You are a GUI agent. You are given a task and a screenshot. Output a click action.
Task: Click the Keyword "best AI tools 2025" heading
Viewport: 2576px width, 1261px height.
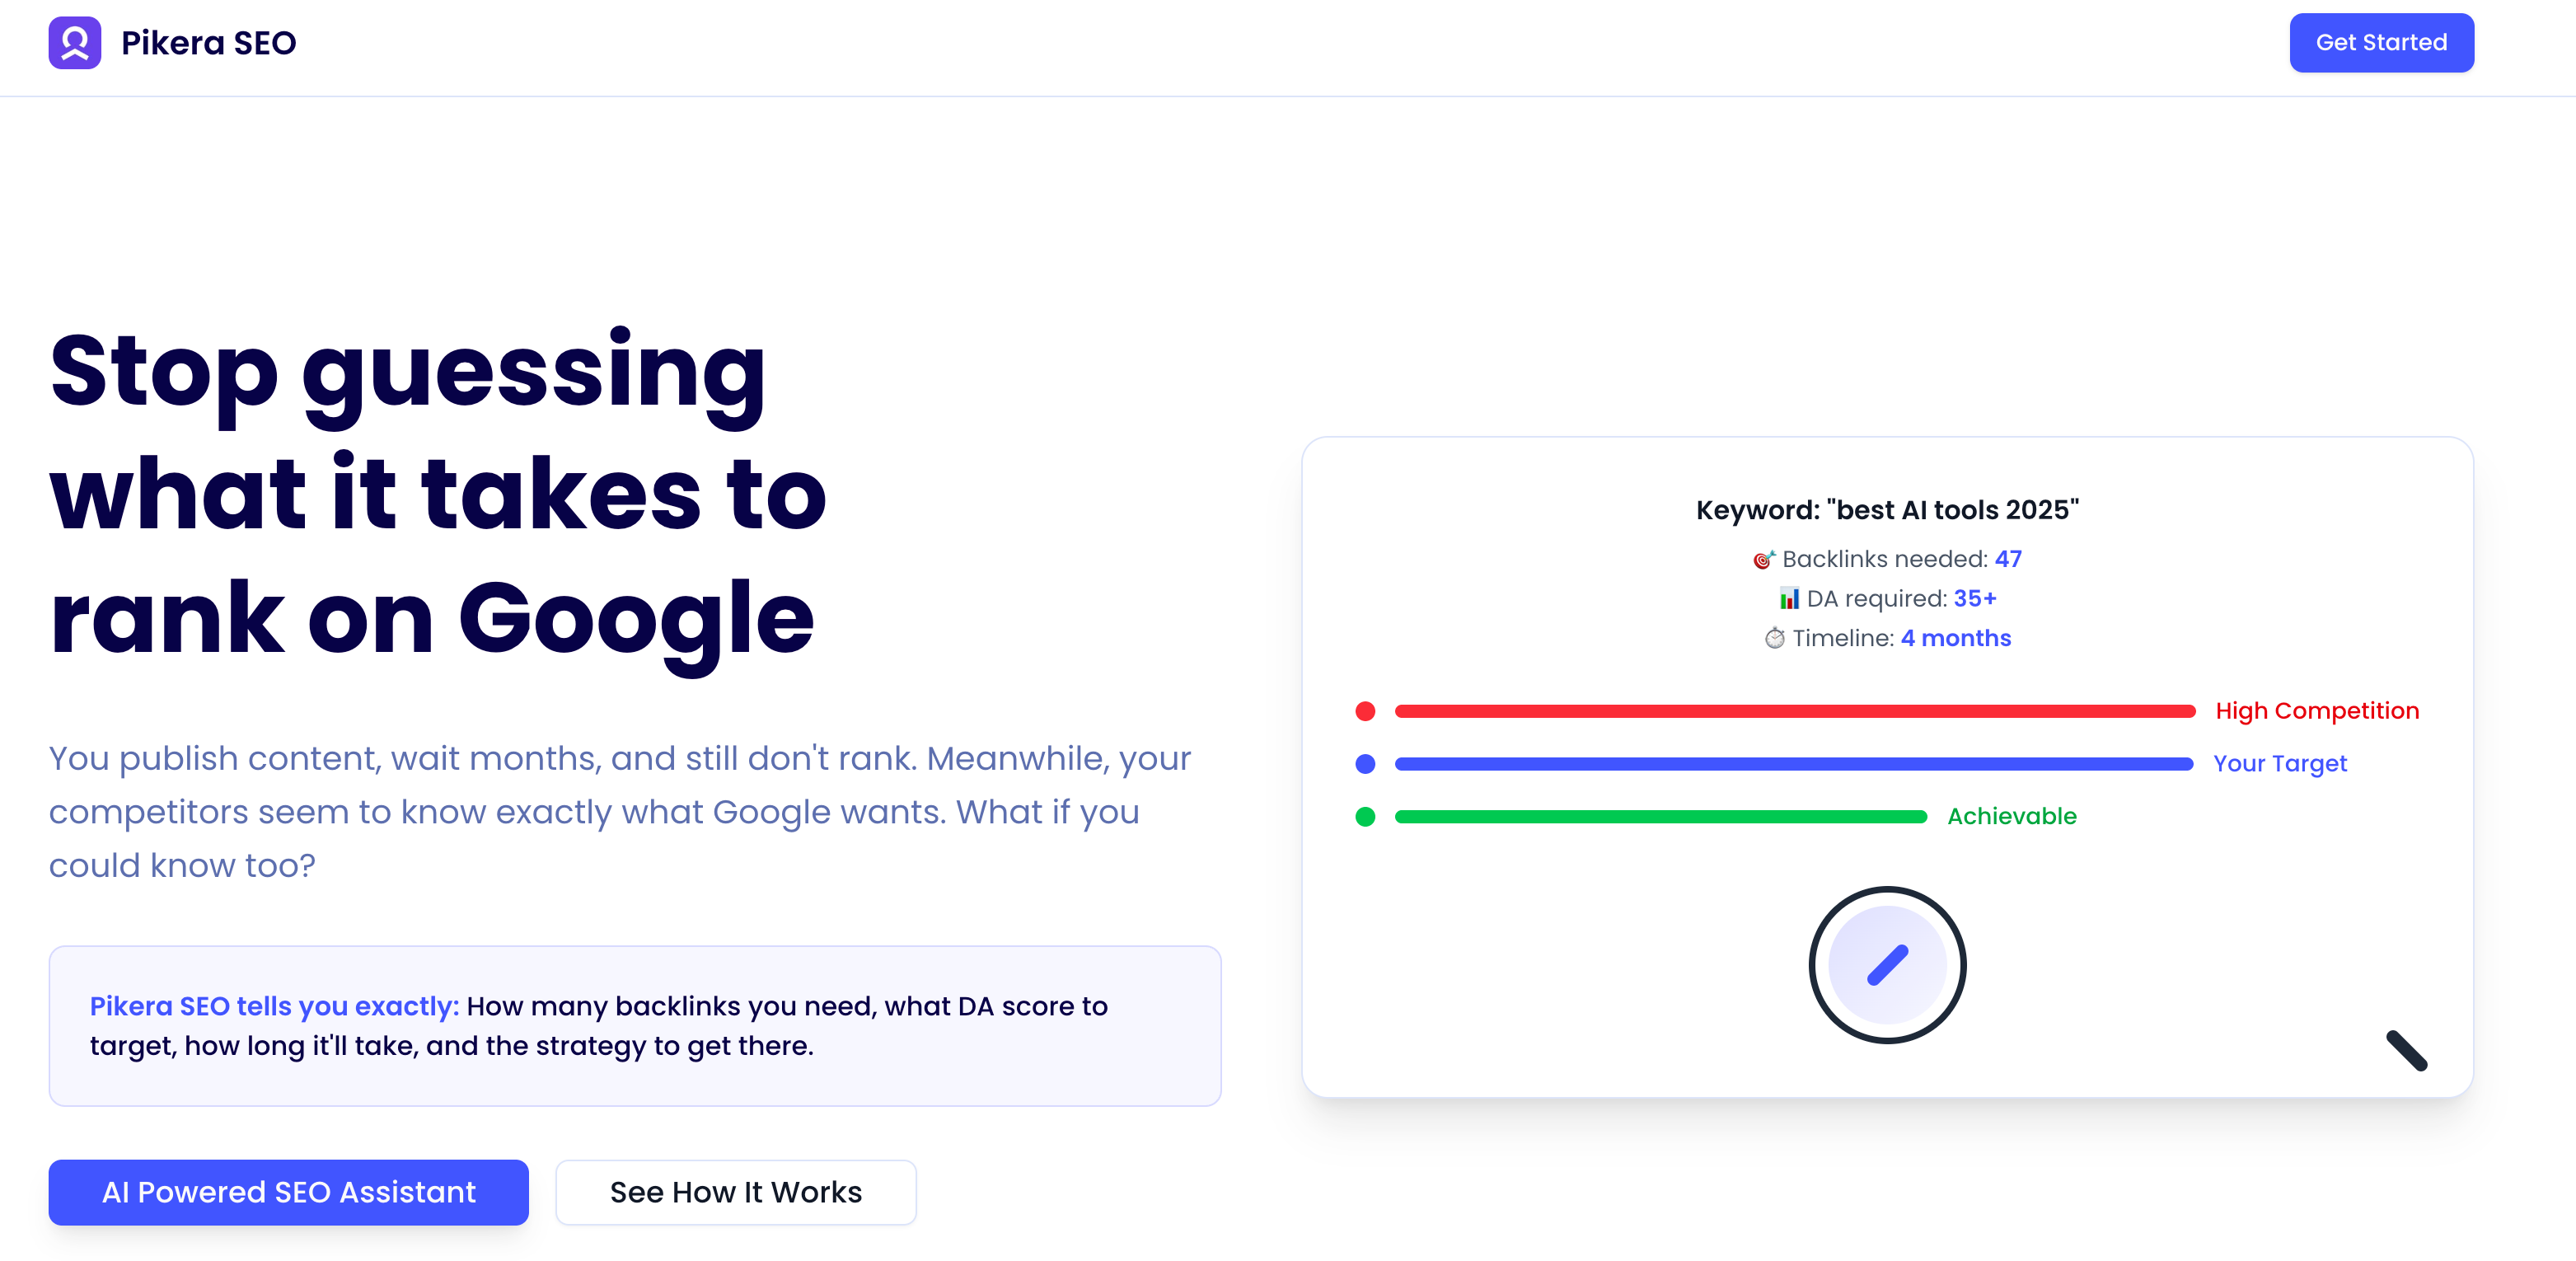(1887, 510)
